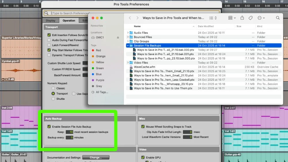Screen dimensions: 288x162
Task: Enable Latch Forward/Rewind checkbox
Action: (x=49, y=45)
